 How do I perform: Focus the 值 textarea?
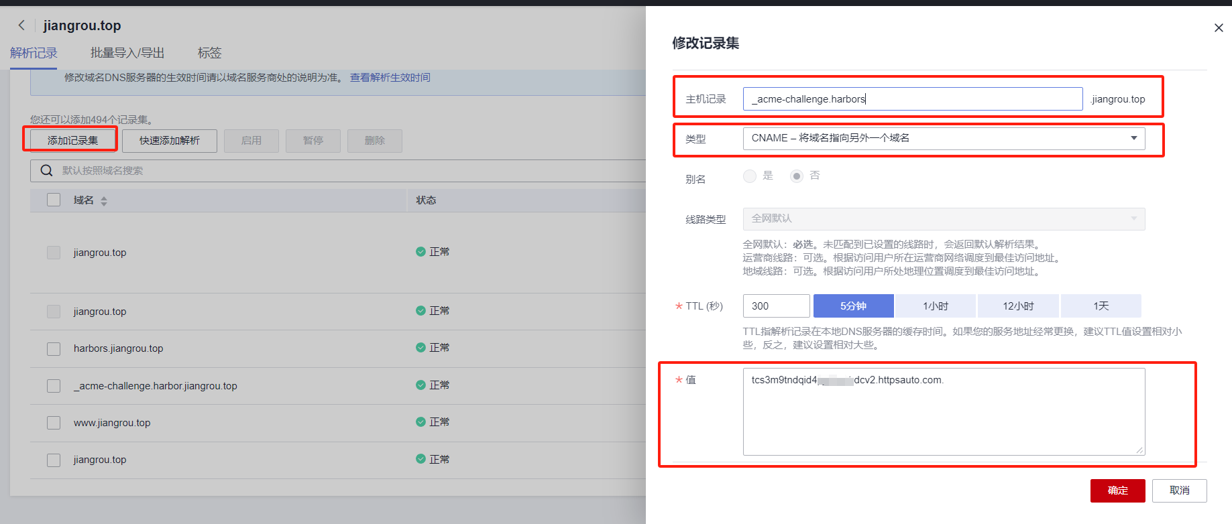click(944, 411)
